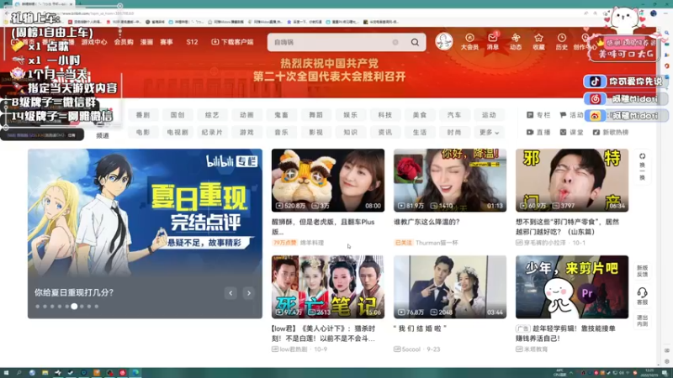
Task: Open uploader Thurman猫一杯 link
Action: click(437, 243)
